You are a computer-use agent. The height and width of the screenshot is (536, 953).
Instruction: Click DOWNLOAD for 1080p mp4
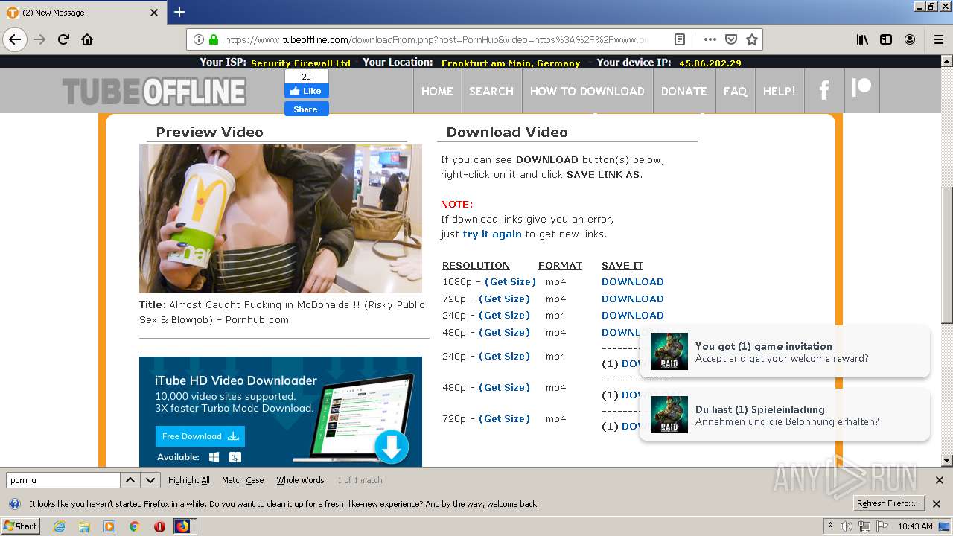click(633, 281)
